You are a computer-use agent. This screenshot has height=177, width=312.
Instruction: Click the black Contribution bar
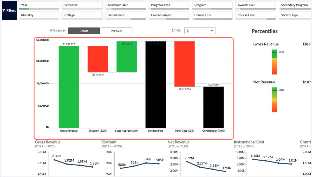(213, 107)
